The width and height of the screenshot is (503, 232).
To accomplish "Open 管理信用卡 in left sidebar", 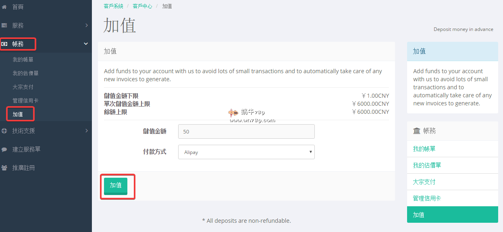I will [x=25, y=101].
